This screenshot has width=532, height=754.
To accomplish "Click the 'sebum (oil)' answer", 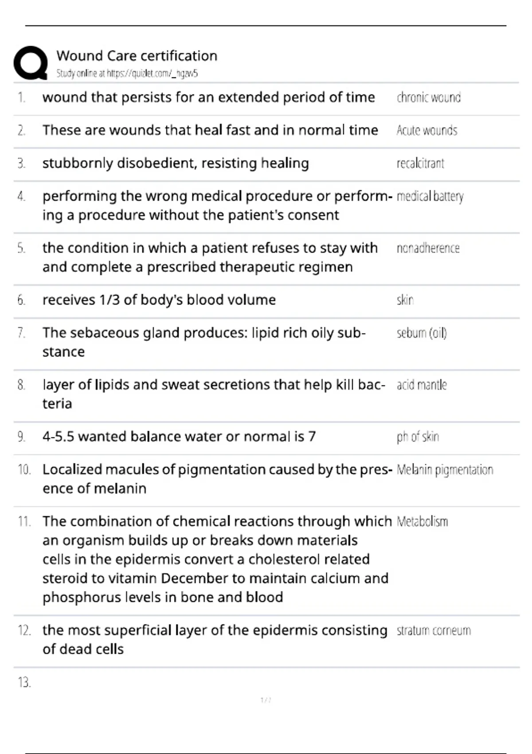I will [x=422, y=333].
